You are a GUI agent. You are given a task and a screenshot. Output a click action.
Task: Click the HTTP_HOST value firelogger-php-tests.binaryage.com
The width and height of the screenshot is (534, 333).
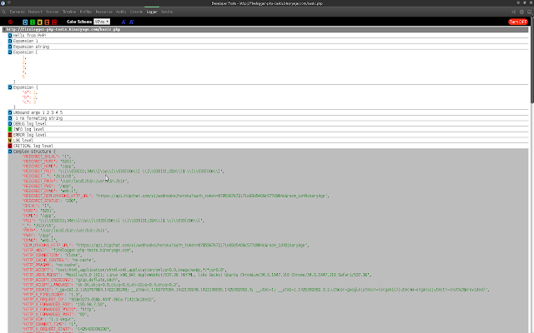93,250
